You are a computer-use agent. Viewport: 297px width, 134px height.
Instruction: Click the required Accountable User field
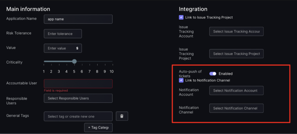point(78,84)
